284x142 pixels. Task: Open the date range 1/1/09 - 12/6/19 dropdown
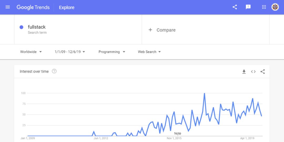[70, 52]
